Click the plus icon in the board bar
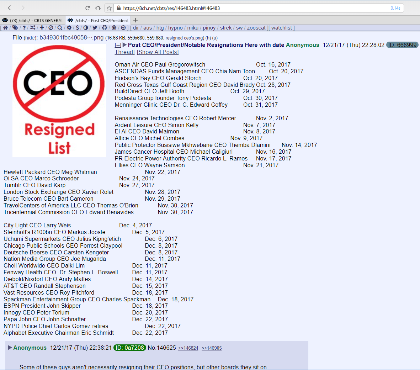Viewport: 420px width, 370px height. 42,28
